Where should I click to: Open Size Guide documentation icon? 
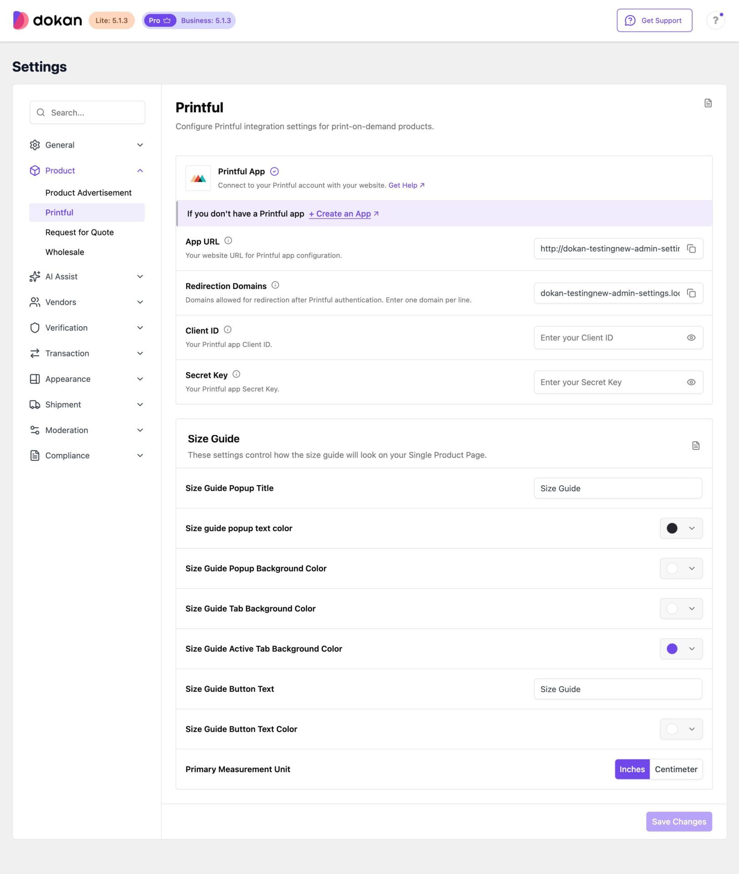click(x=696, y=446)
